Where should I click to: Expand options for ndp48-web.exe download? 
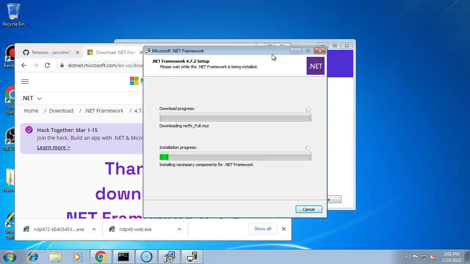pyautogui.click(x=180, y=229)
